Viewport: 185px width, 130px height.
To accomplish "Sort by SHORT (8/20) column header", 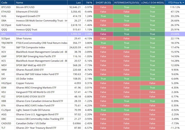I will (103, 3).
